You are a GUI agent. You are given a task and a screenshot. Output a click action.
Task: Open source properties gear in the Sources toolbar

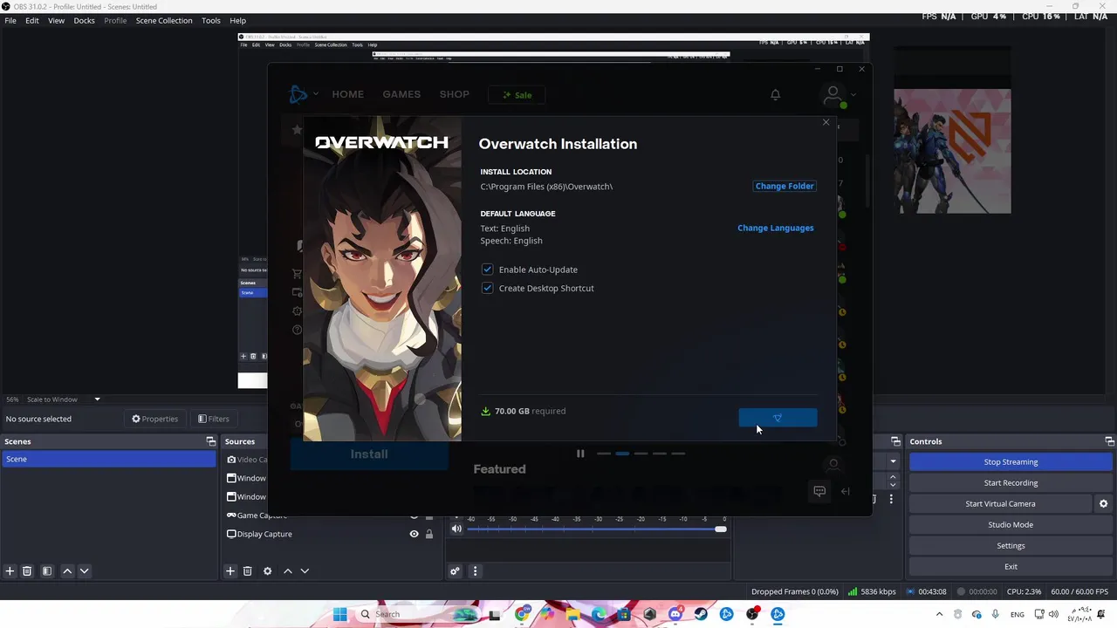pyautogui.click(x=268, y=571)
